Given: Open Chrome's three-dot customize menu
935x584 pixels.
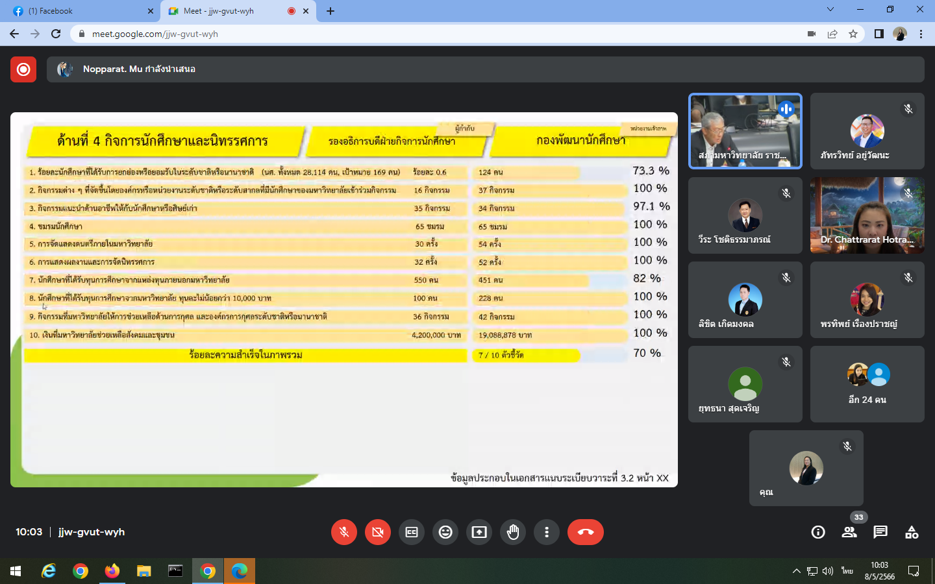Looking at the screenshot, I should point(921,34).
